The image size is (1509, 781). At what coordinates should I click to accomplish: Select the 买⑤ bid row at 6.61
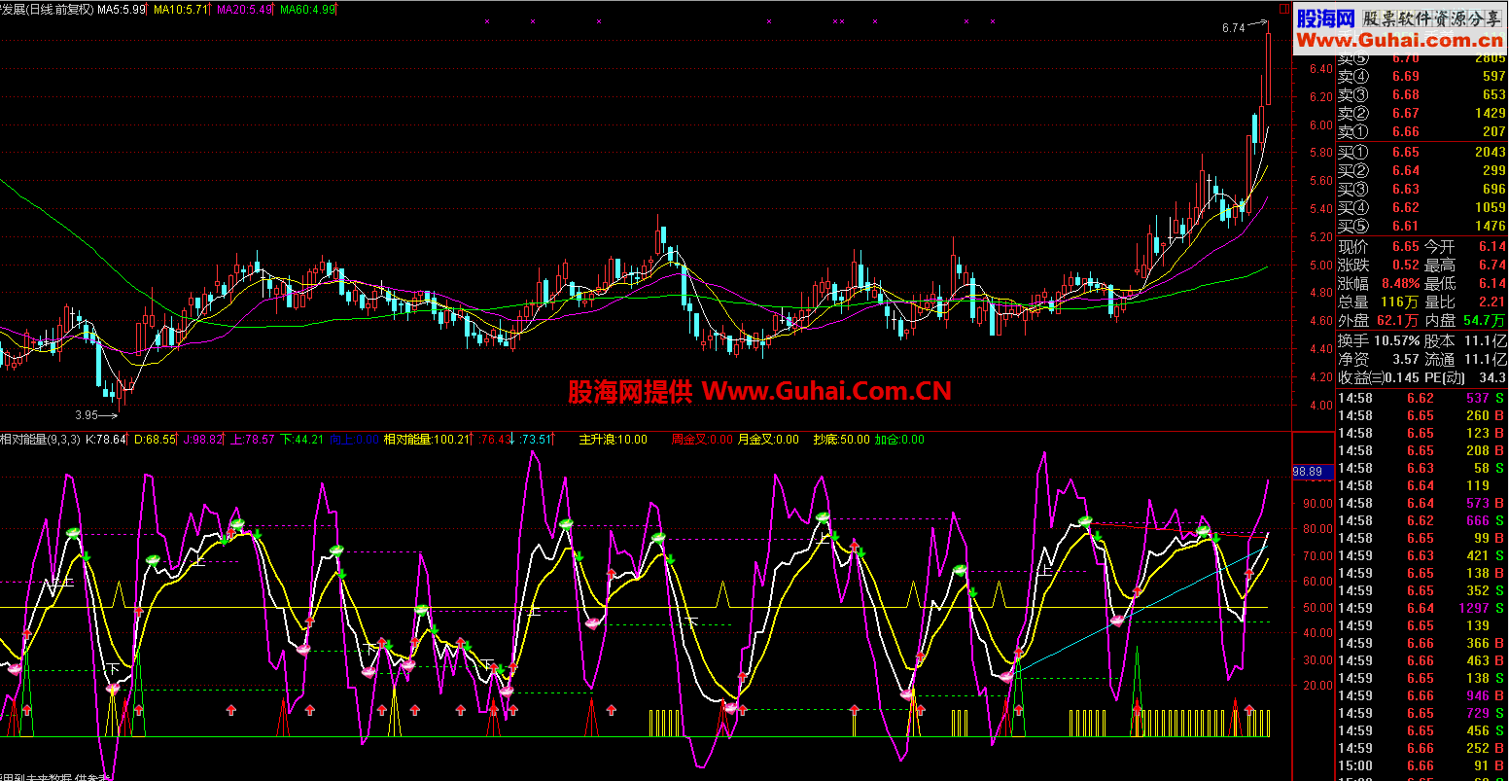[1421, 226]
